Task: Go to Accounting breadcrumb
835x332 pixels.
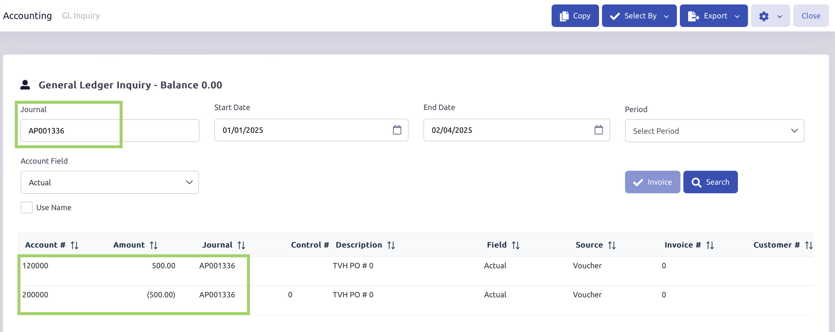Action: point(28,16)
